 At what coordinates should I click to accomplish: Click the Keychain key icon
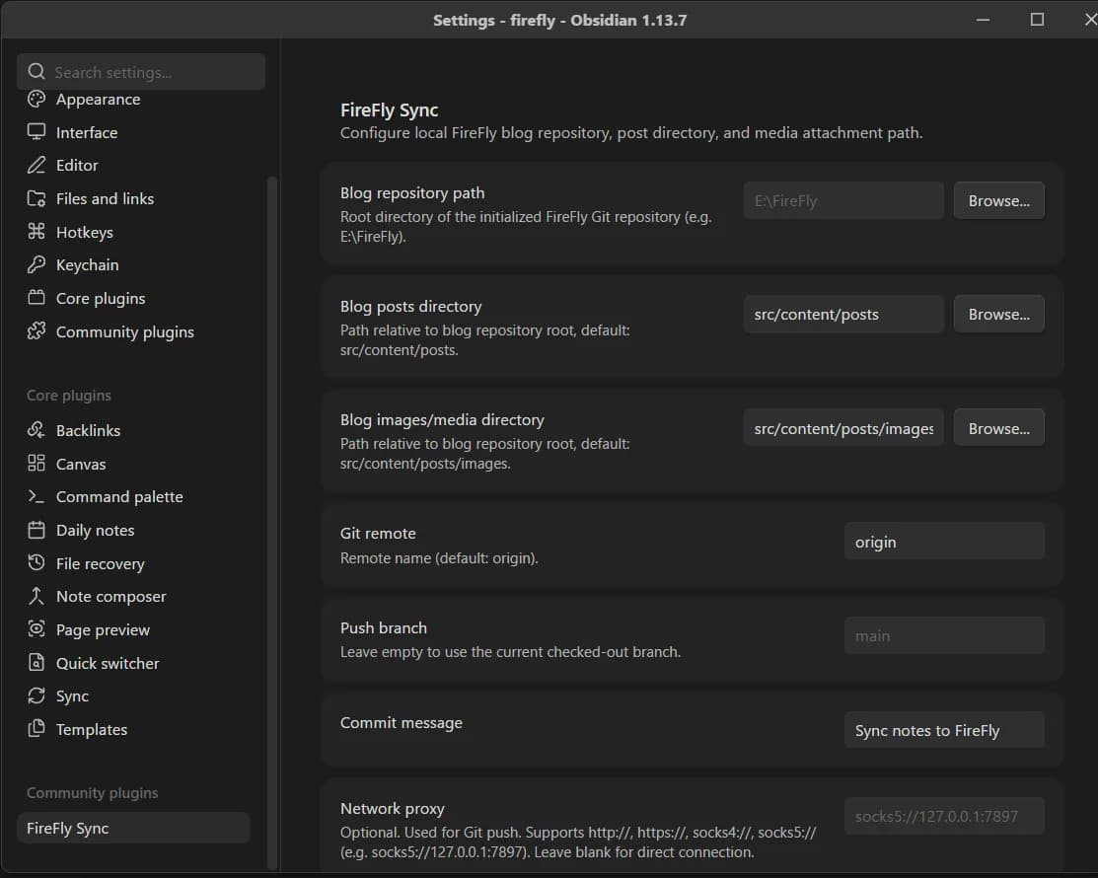(37, 264)
